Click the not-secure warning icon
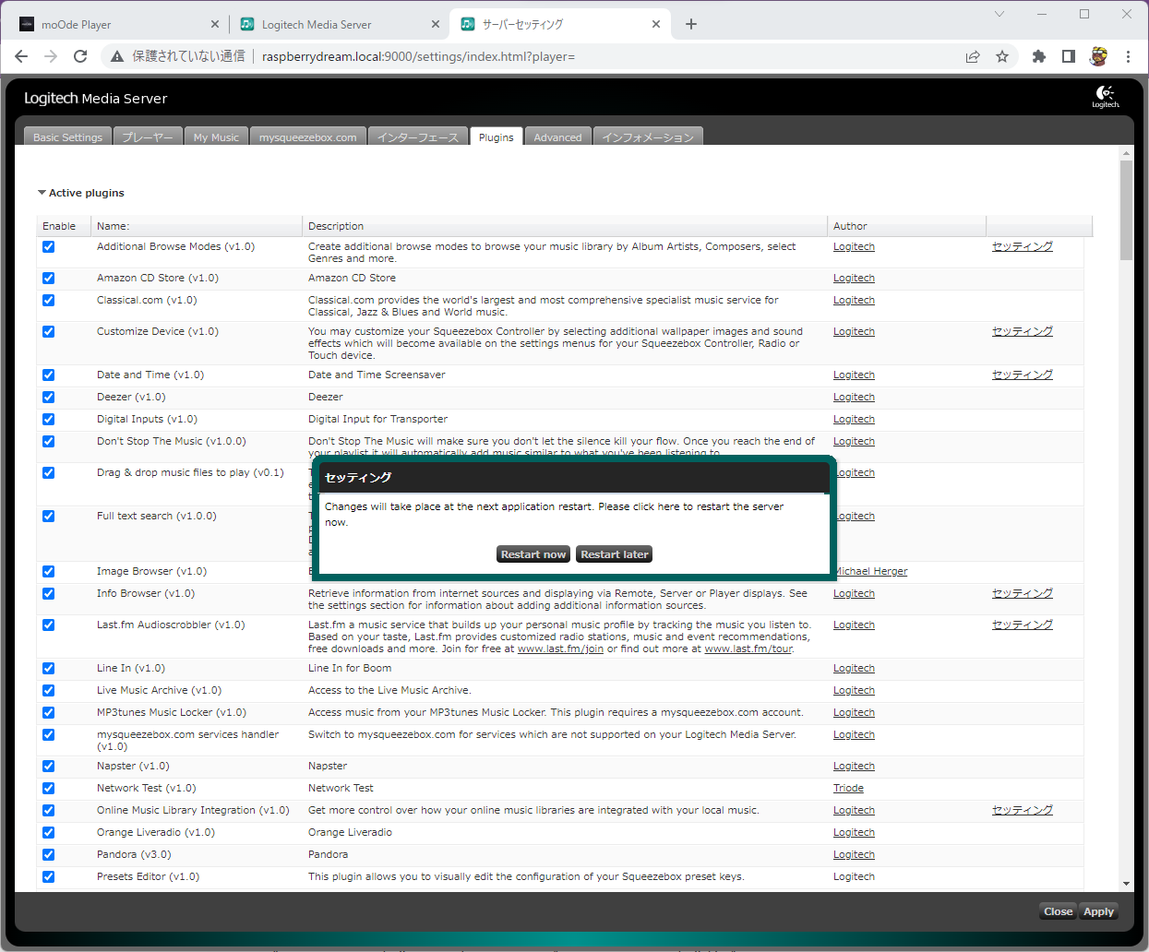The width and height of the screenshot is (1149, 952). [117, 56]
